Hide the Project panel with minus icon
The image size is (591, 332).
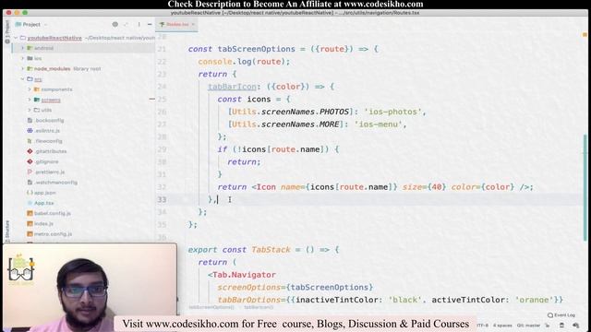pos(150,25)
